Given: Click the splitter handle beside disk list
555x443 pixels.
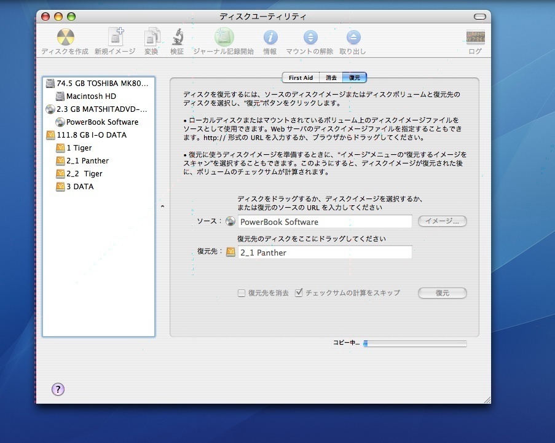Looking at the screenshot, I should pos(162,206).
